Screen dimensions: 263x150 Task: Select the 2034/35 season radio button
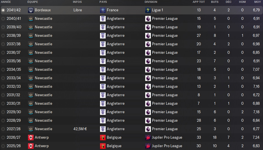click(3, 70)
